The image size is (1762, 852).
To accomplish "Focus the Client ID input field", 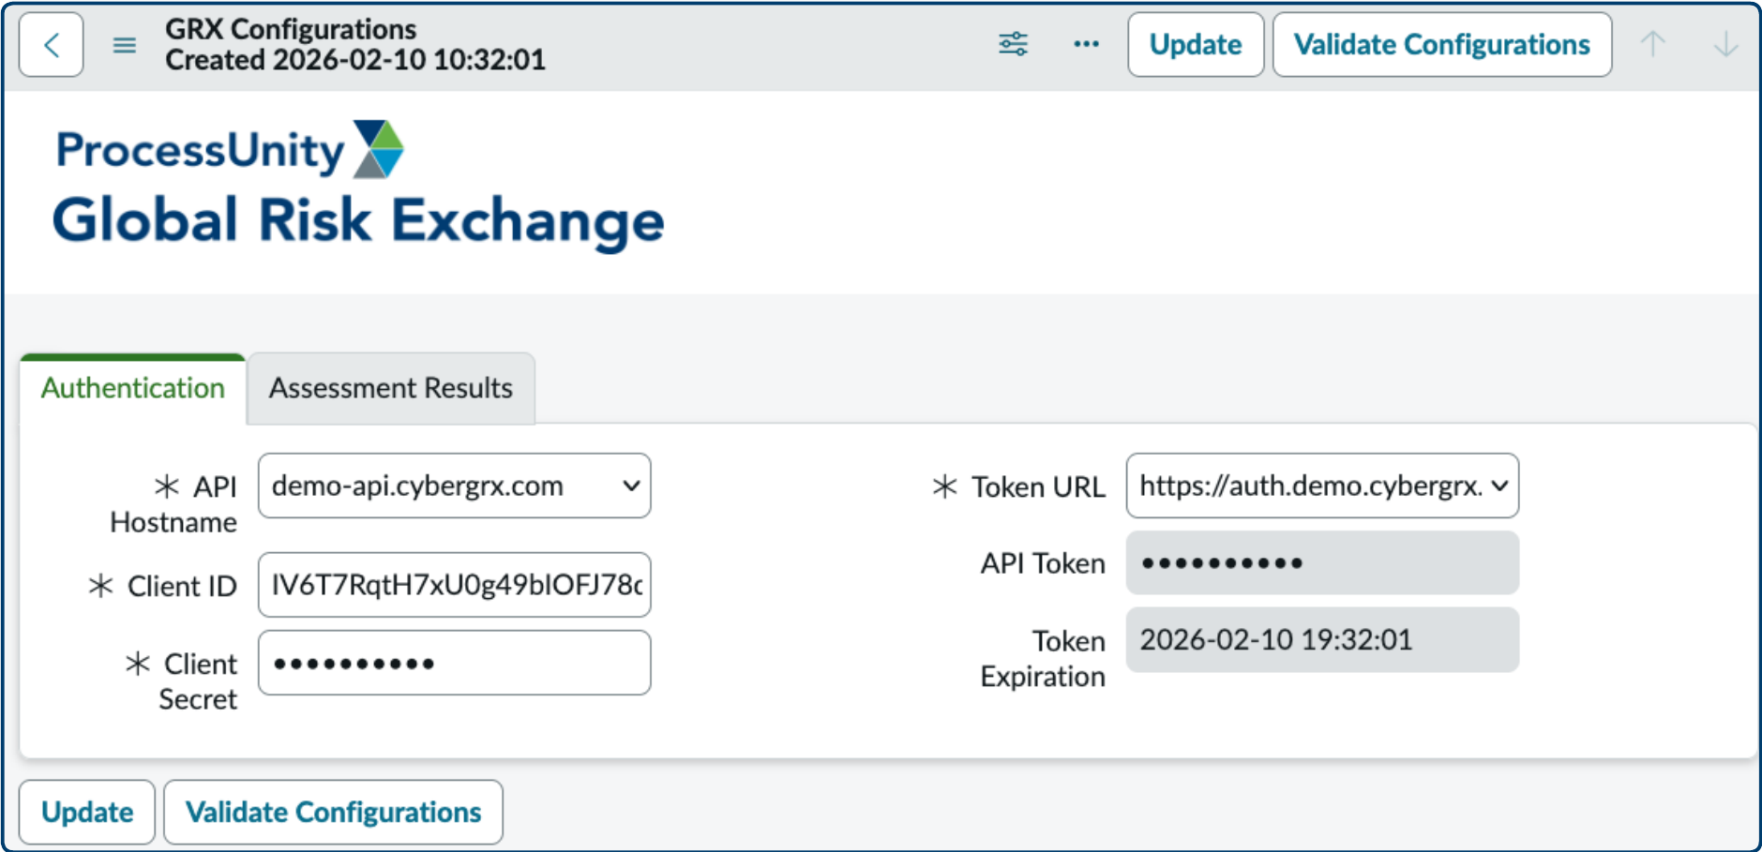I will [x=455, y=585].
